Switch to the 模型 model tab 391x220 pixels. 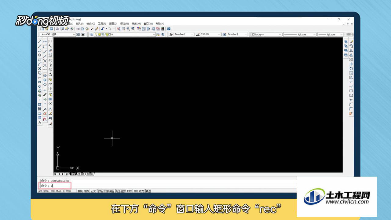[73, 174]
